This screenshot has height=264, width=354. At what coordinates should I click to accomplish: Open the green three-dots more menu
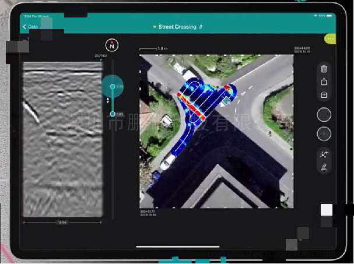click(331, 39)
